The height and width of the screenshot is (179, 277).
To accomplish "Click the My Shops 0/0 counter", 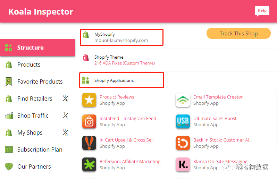I will pyautogui.click(x=65, y=133).
